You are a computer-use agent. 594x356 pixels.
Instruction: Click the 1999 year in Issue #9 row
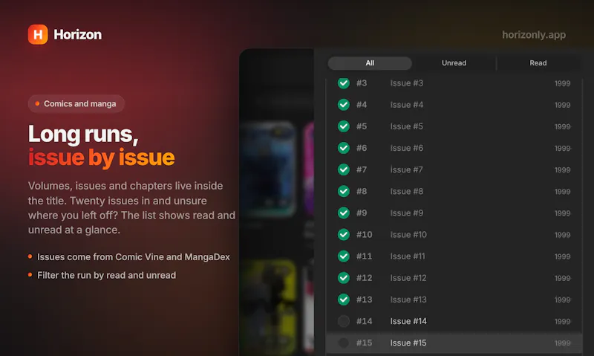tap(562, 213)
